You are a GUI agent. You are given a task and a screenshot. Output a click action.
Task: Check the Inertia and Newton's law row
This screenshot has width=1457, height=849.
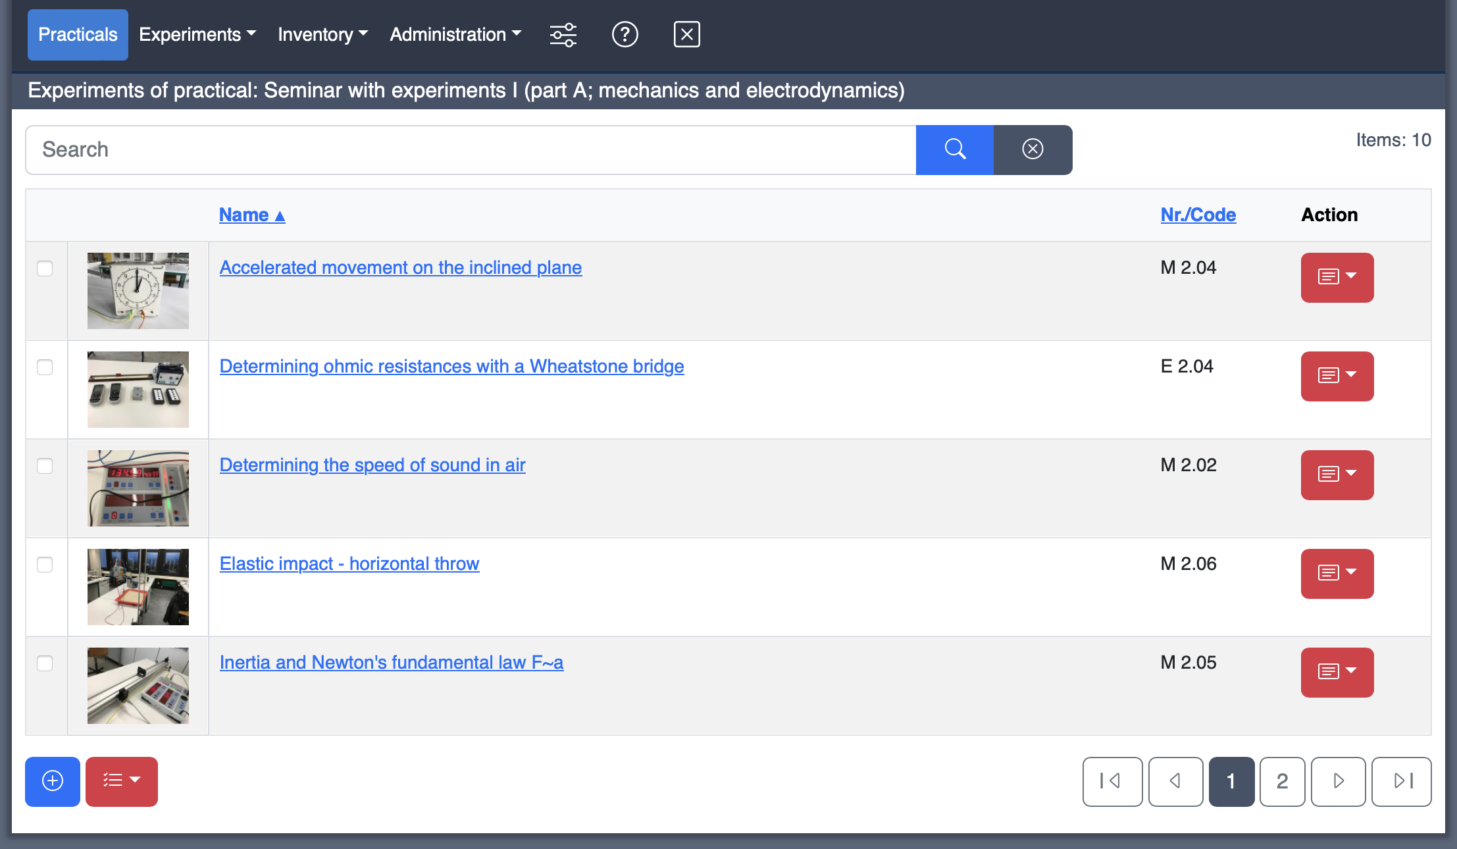[x=45, y=663]
